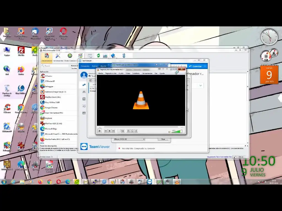Select Revo Desinstalador toolbar button

[x=47, y=58]
